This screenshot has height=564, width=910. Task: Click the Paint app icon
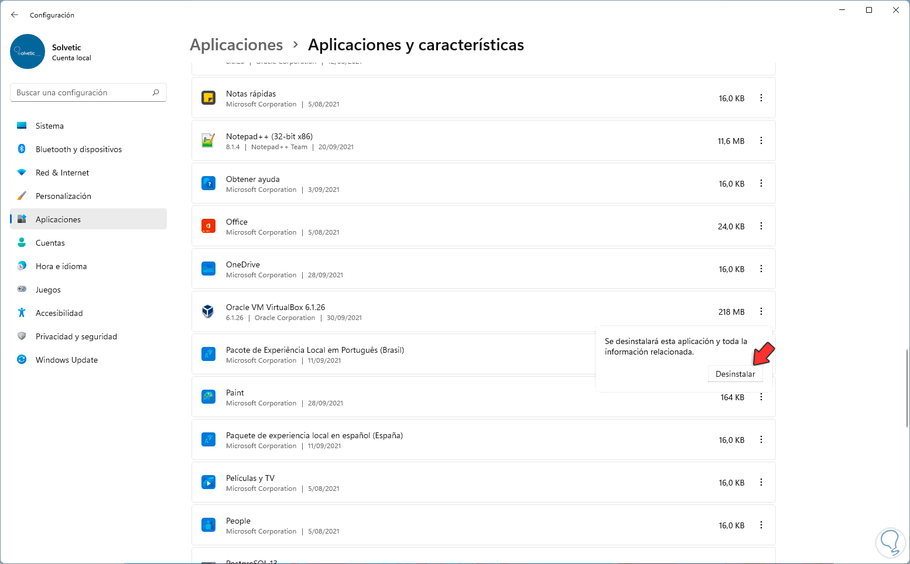(x=208, y=397)
